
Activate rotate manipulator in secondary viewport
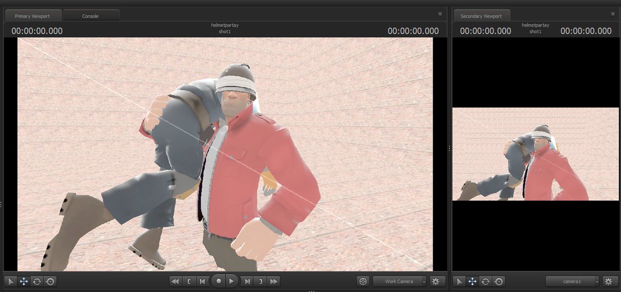click(485, 282)
